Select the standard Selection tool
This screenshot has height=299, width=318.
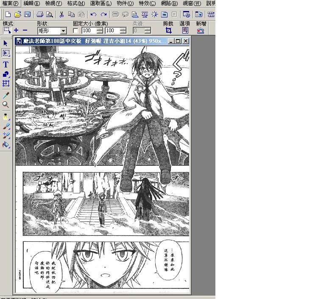pos(6,53)
